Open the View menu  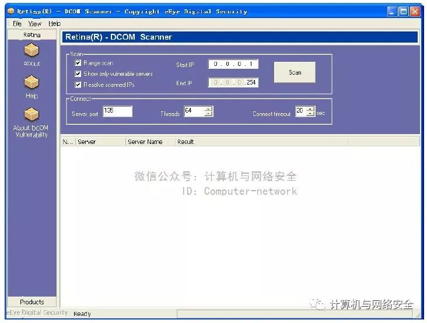click(x=35, y=24)
